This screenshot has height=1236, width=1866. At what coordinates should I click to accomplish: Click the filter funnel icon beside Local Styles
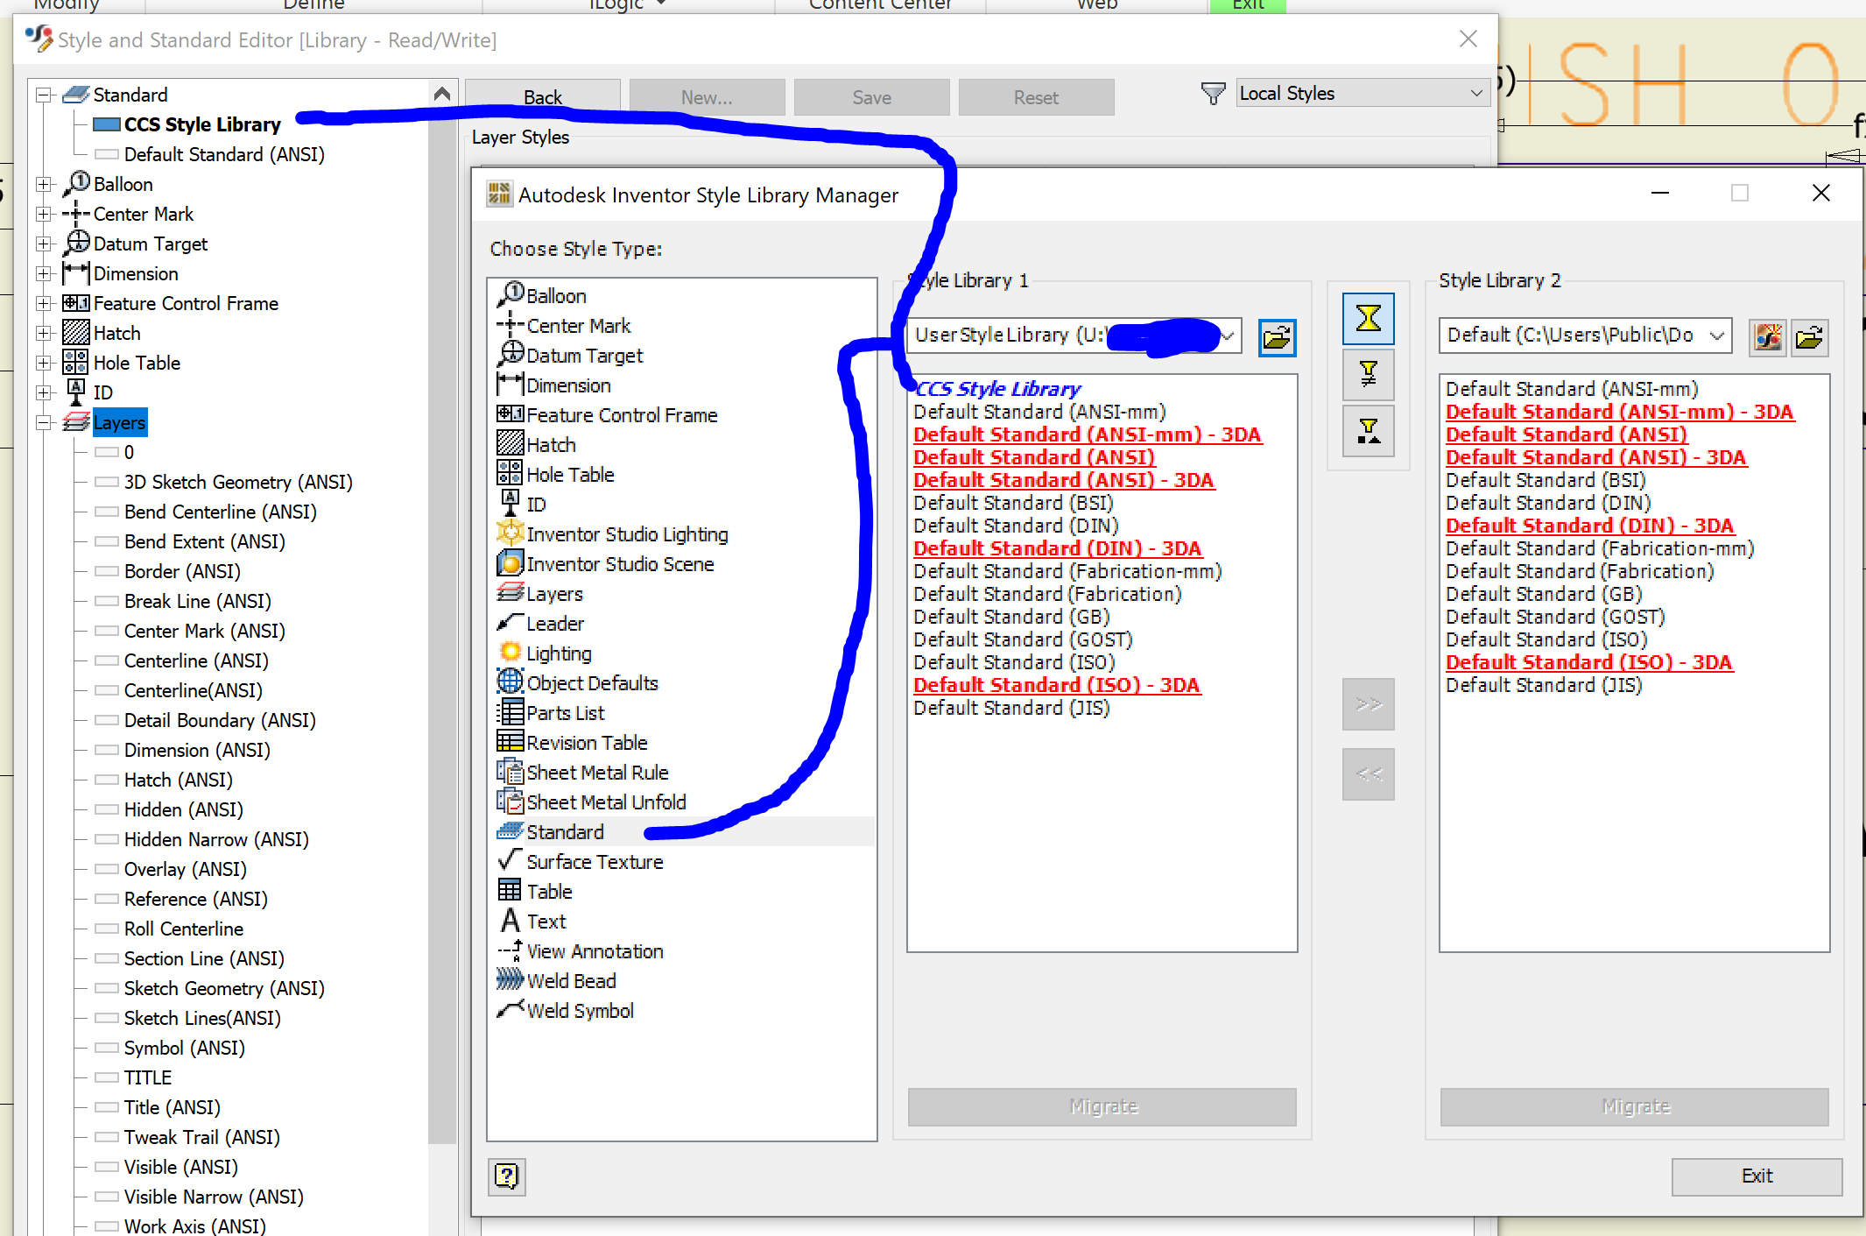pyautogui.click(x=1213, y=94)
